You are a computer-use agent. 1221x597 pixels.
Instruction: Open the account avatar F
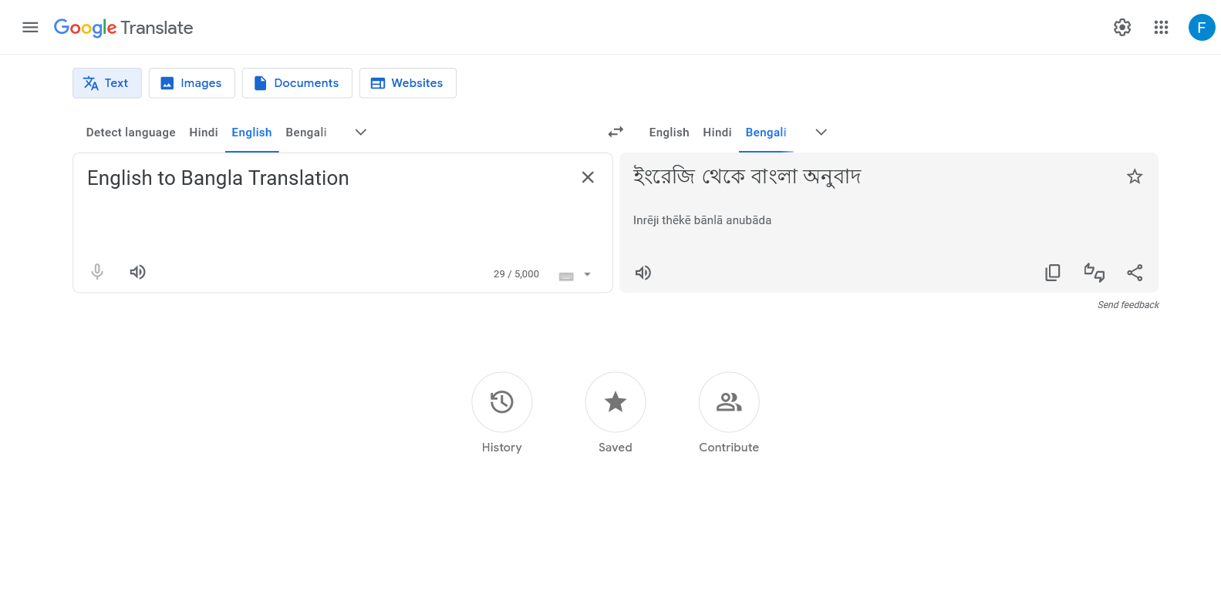point(1202,28)
